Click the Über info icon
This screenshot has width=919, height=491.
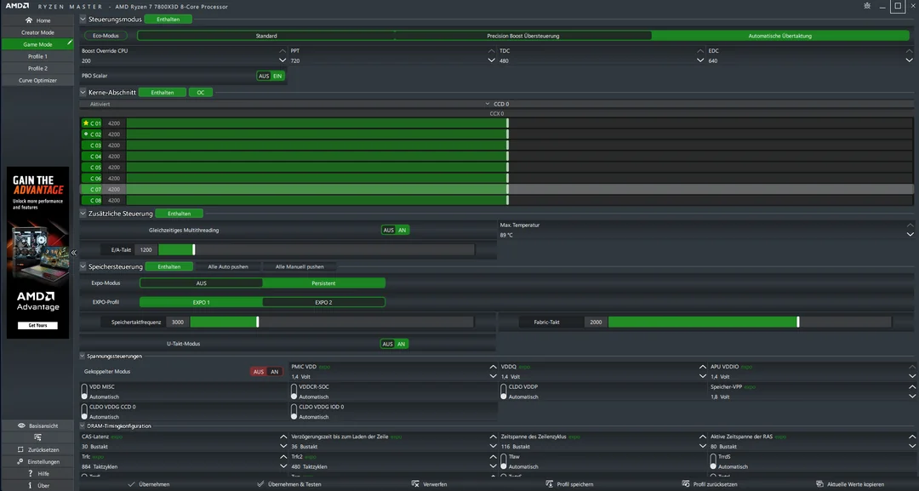tap(31, 486)
